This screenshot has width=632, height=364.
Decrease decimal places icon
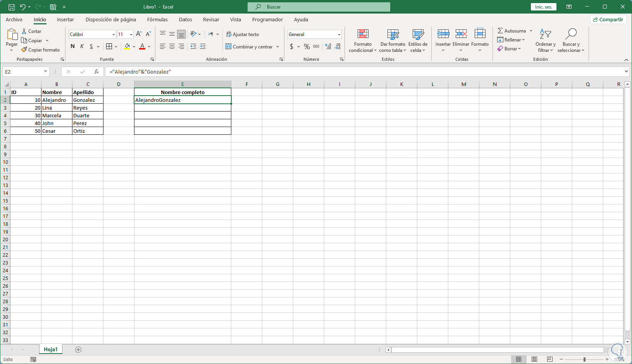coord(338,46)
